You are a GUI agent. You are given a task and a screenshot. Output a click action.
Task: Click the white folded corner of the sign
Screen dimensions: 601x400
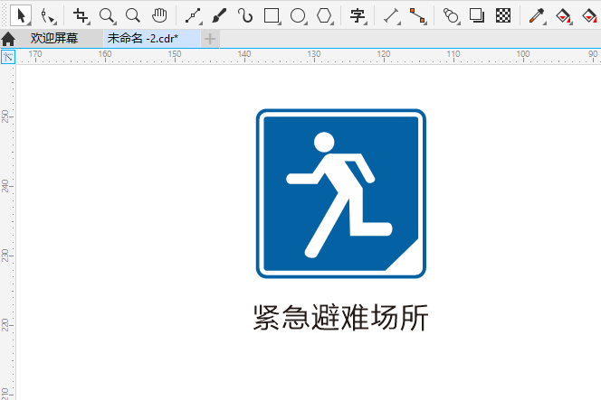[x=407, y=260]
